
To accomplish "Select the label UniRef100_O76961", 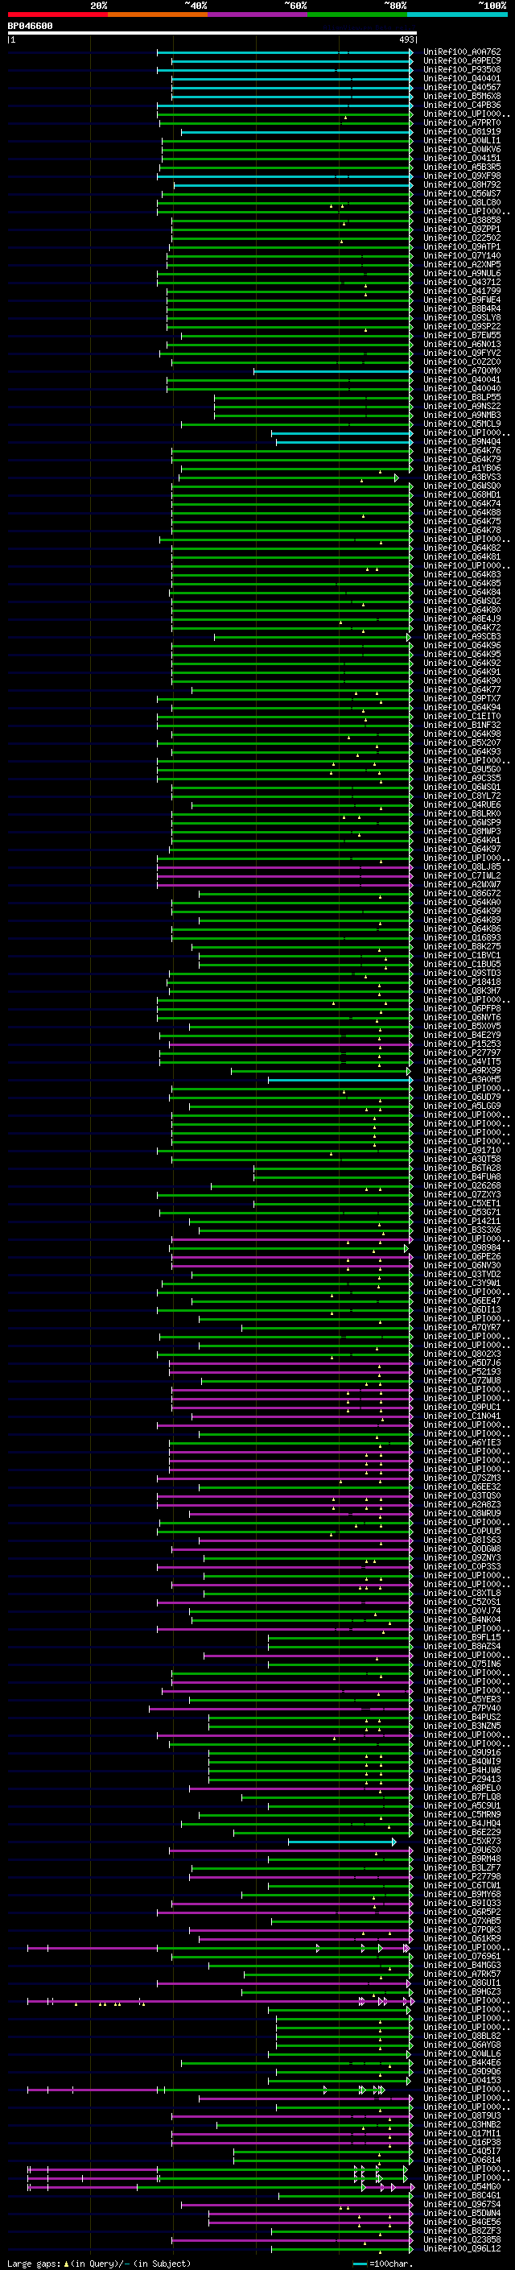I will point(461,1956).
